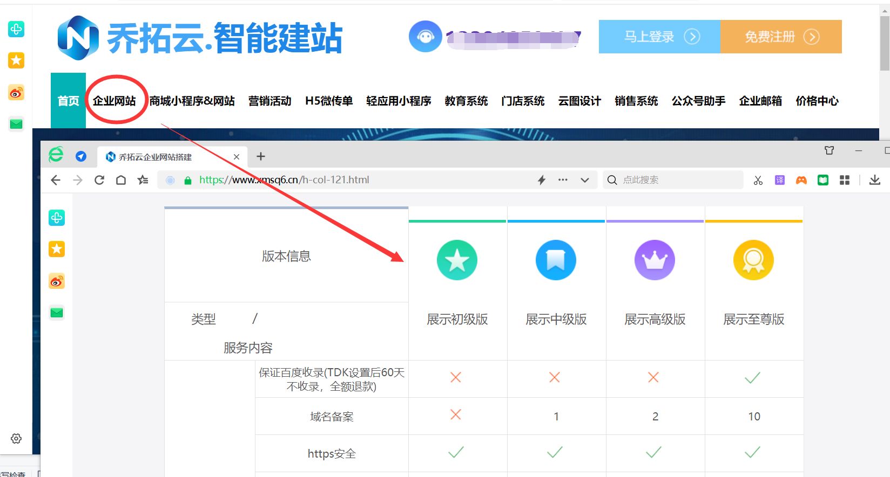Click the https安全 row label

coord(332,454)
